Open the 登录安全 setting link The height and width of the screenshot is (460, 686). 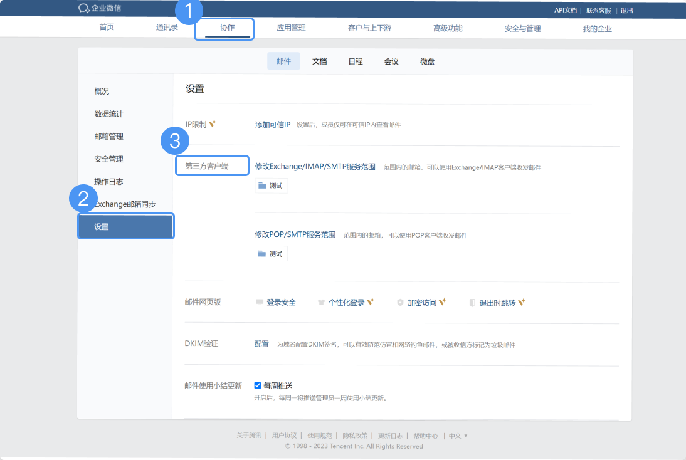282,302
